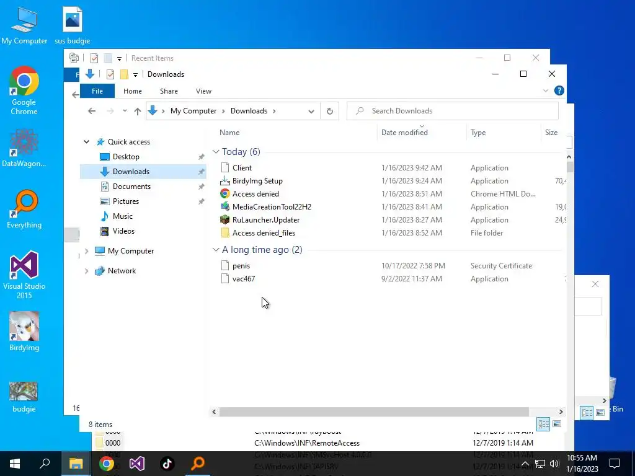Select the MediaCreationTool22H2 file
This screenshot has width=635, height=476.
tap(272, 207)
